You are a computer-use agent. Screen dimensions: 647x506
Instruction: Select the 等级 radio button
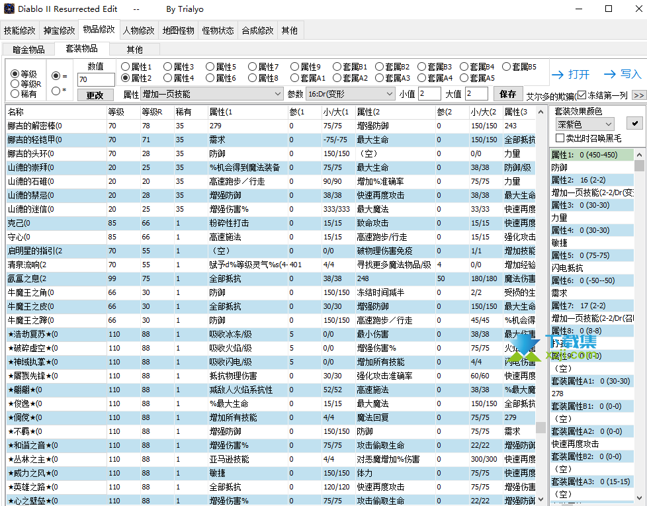click(15, 74)
